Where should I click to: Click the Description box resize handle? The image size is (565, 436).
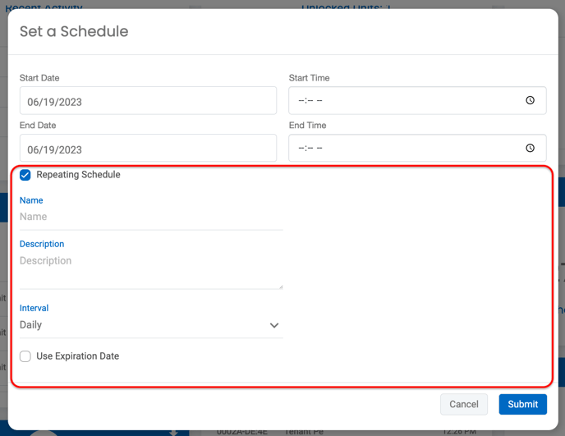tap(280, 287)
